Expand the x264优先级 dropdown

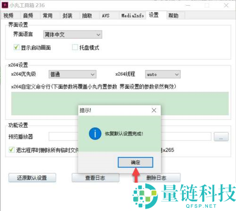[72, 74]
